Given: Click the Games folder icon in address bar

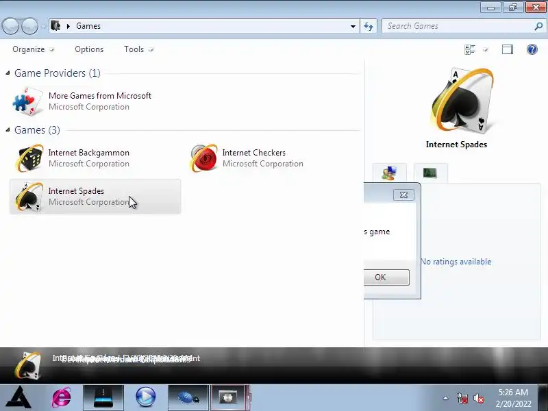Looking at the screenshot, I should tap(56, 26).
